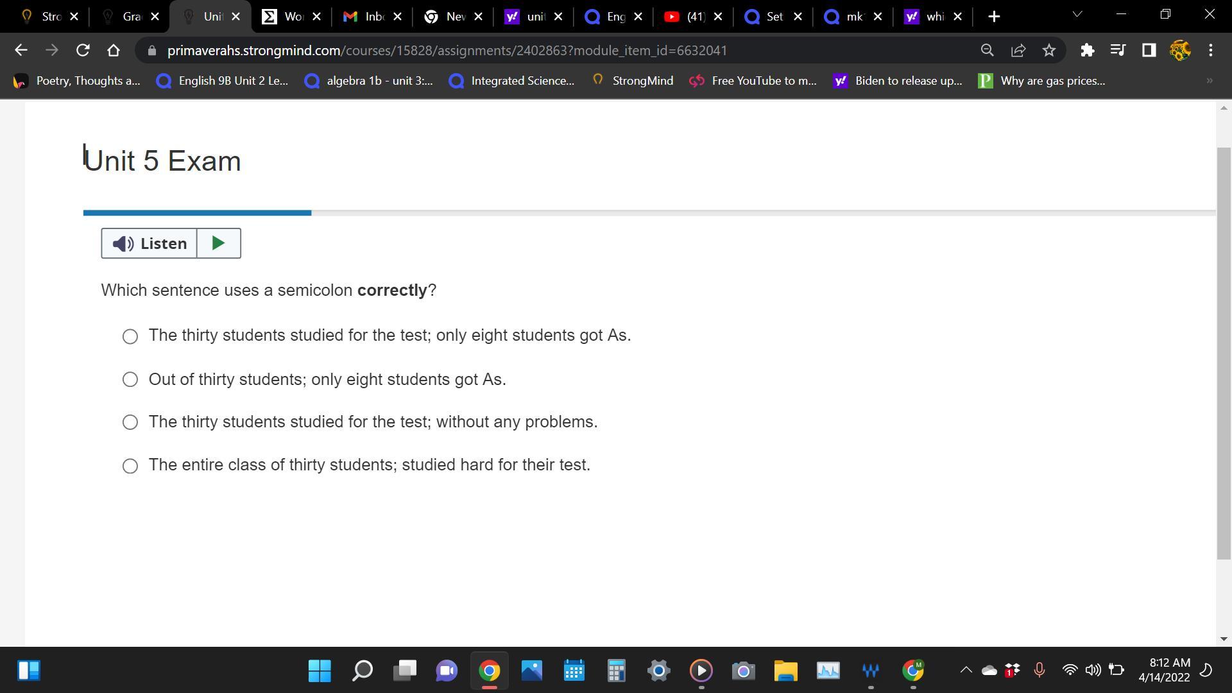Click the browser reload page icon
Image resolution: width=1232 pixels, height=693 pixels.
tap(83, 50)
